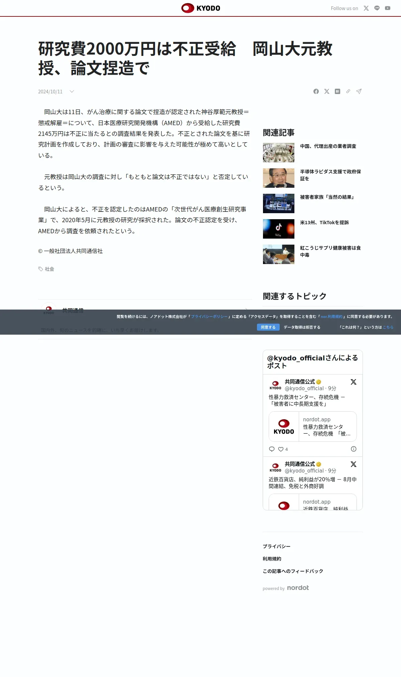Open thumbnail for 中国、代理出産の業者調査

(279, 153)
